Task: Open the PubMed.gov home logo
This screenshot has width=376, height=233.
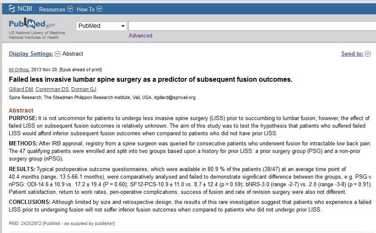Action: pyautogui.click(x=32, y=24)
